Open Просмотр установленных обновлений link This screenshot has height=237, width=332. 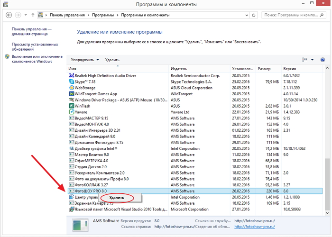35,47
